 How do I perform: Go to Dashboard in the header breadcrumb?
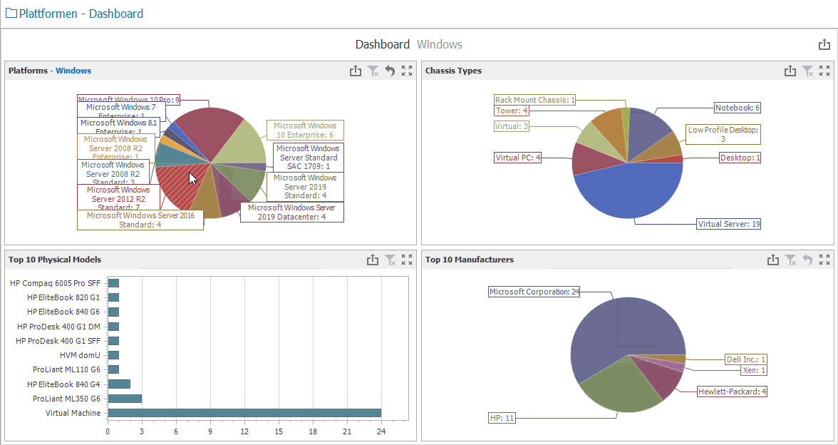click(383, 44)
